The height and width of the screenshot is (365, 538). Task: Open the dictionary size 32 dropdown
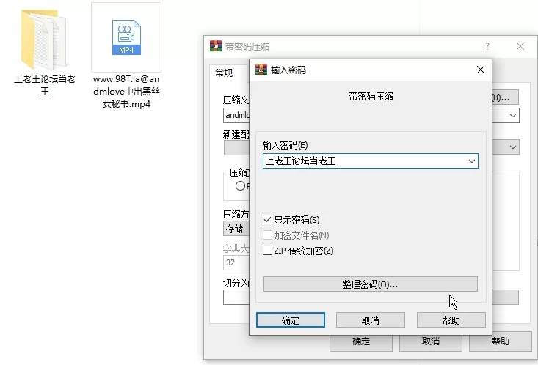point(236,262)
